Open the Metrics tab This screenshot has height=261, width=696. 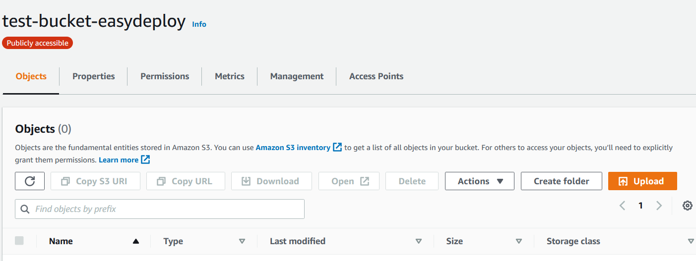pyautogui.click(x=229, y=76)
